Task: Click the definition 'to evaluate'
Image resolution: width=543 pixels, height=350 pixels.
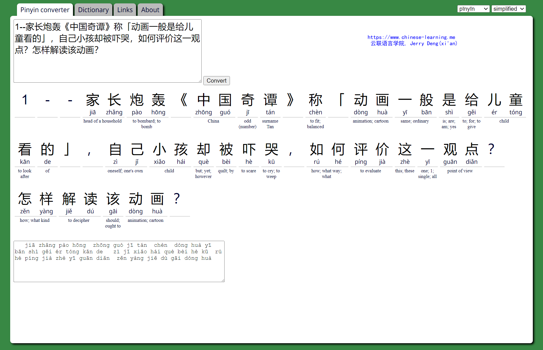Action: (370, 171)
